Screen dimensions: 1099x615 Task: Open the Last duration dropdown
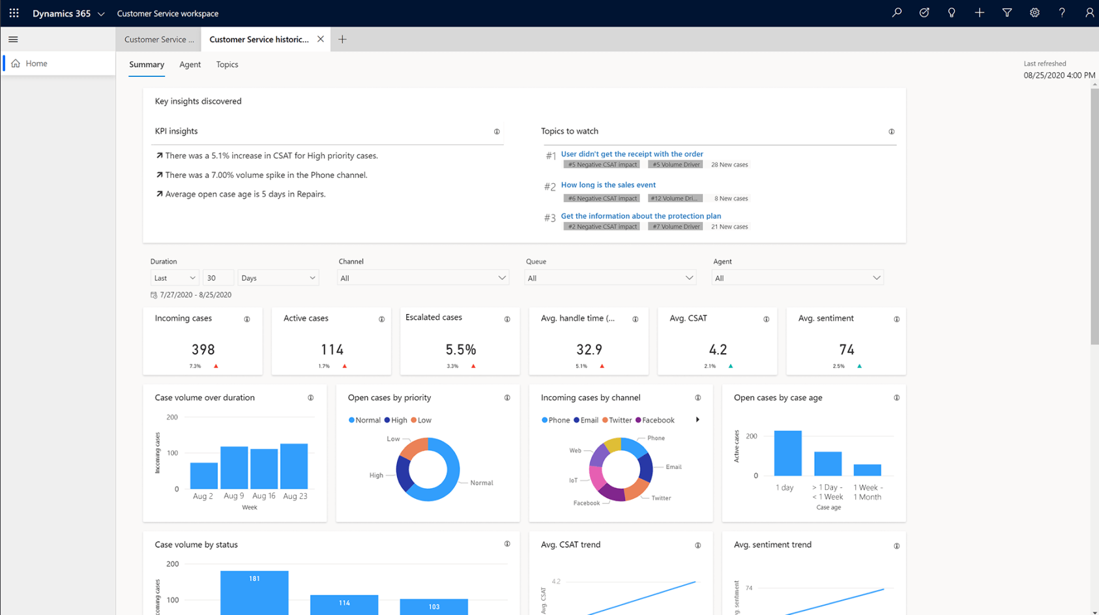(174, 278)
